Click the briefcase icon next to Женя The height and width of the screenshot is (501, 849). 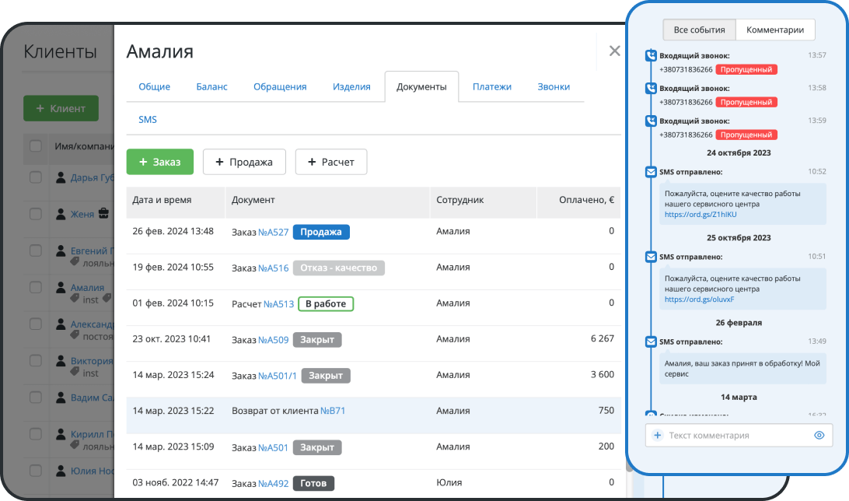[103, 214]
